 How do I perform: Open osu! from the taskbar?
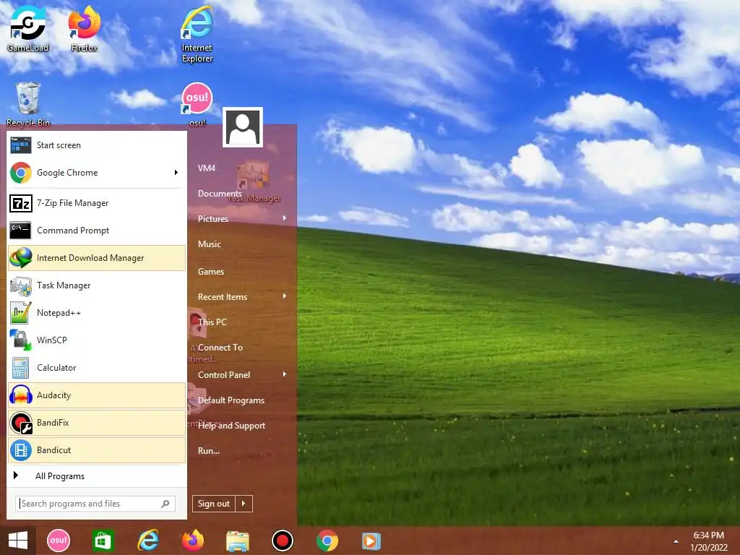pyautogui.click(x=59, y=541)
